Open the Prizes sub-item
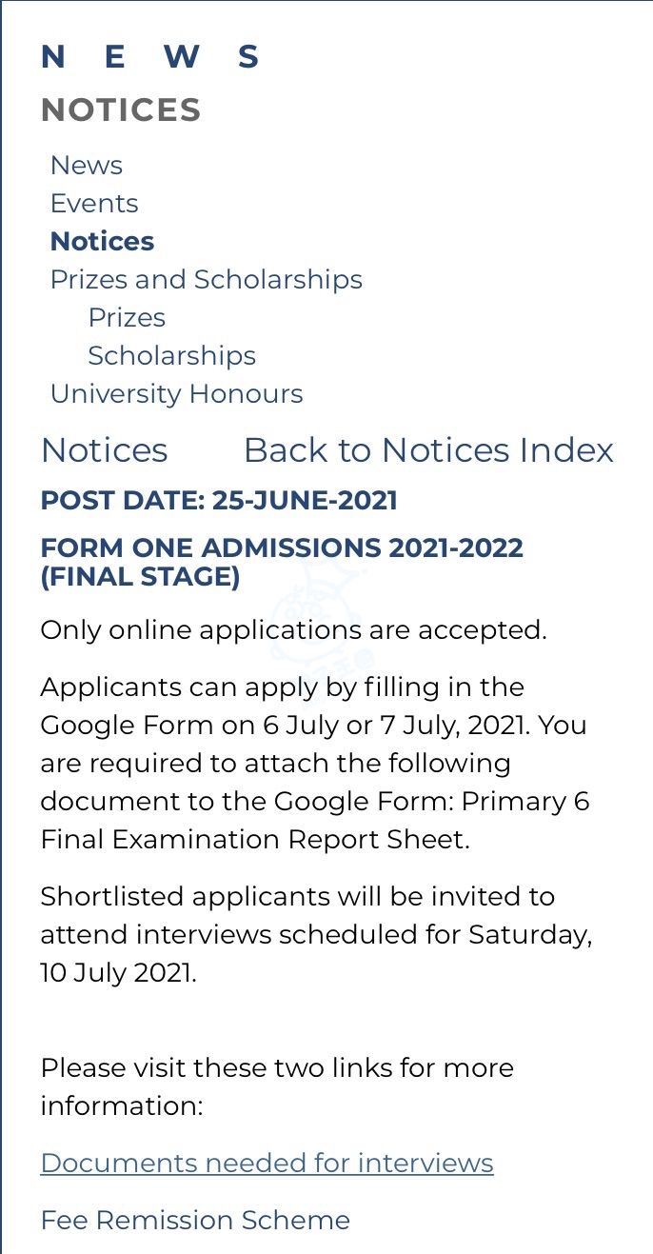Viewport: 653px width, 1254px height. click(x=127, y=318)
